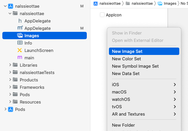The image size is (188, 131).
Task: Collapse the nalssieottae group folder
Action: click(x=10, y=13)
